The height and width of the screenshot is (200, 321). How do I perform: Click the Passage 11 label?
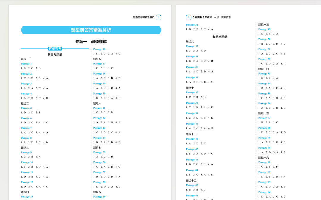click(x=27, y=172)
